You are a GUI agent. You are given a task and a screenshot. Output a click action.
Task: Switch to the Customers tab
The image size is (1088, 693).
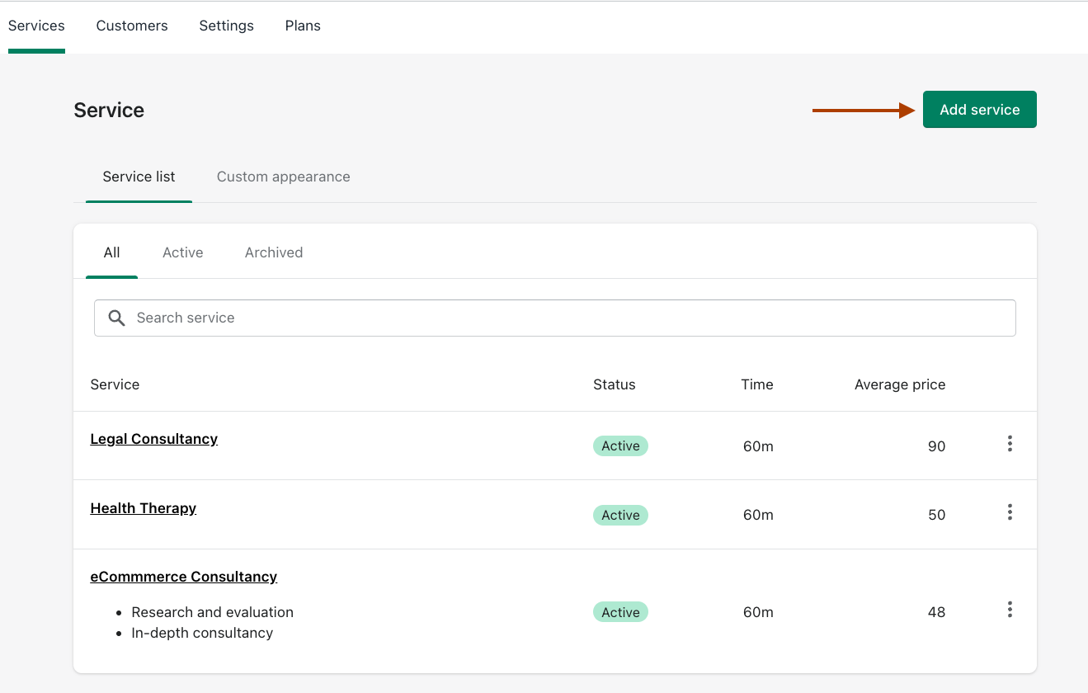(132, 26)
